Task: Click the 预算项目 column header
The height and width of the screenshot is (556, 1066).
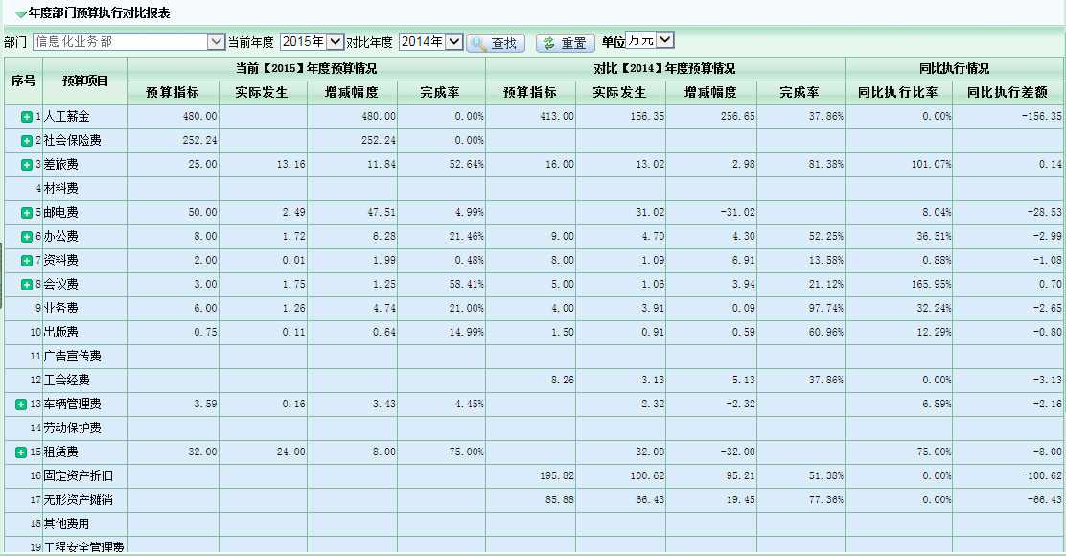Action: point(86,81)
